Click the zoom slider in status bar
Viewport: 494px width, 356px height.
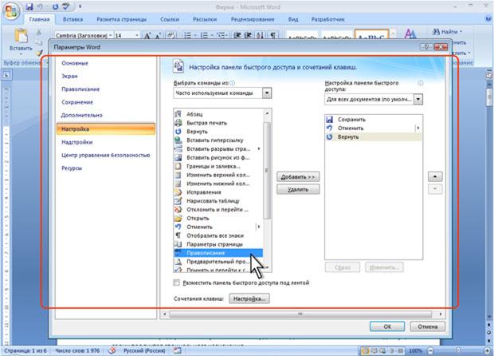[x=459, y=350]
